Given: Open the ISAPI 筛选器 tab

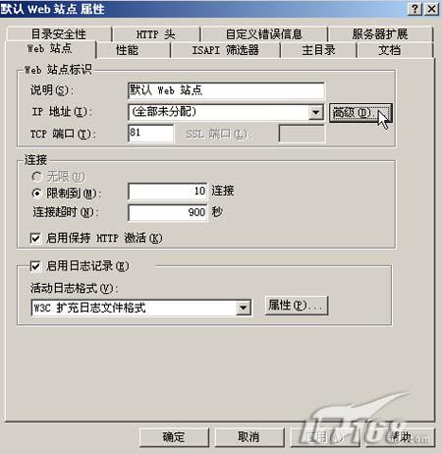Looking at the screenshot, I should pyautogui.click(x=225, y=50).
